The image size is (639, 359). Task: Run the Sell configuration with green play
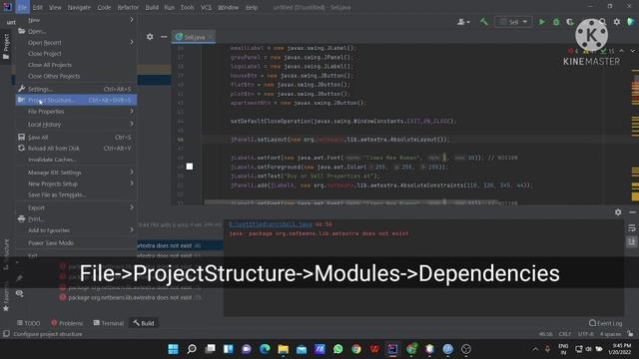click(541, 22)
